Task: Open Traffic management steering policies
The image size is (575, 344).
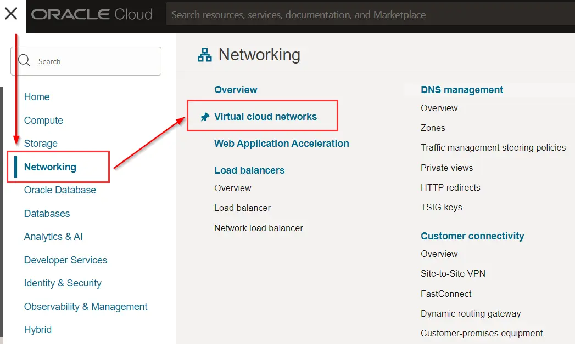Action: 493,147
